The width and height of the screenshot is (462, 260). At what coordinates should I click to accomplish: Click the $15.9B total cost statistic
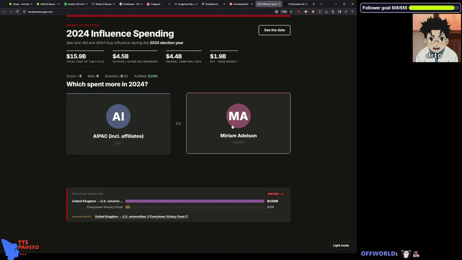pyautogui.click(x=85, y=57)
